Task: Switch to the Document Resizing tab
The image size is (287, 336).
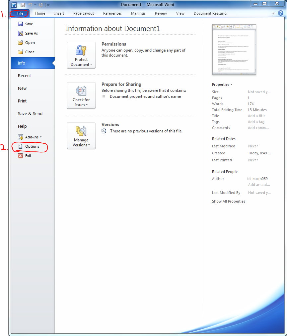Action: click(210, 13)
